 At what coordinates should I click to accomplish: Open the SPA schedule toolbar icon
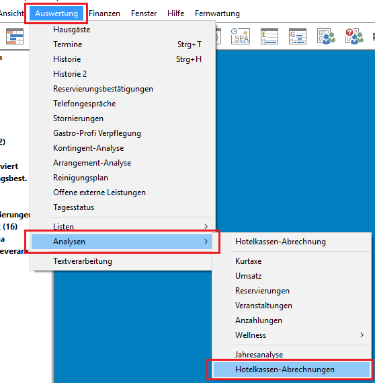pos(241,36)
